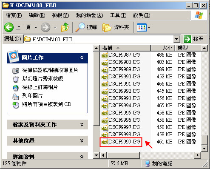Click the folder icon in the address bar
The image size is (210, 169).
27,39
